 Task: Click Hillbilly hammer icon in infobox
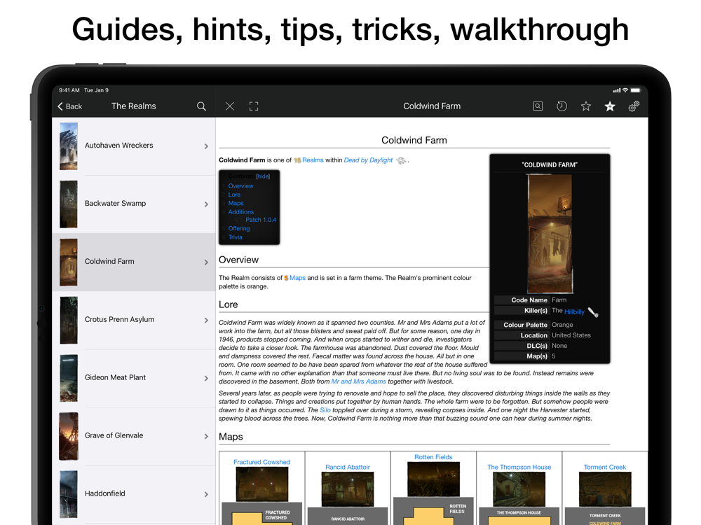click(593, 312)
